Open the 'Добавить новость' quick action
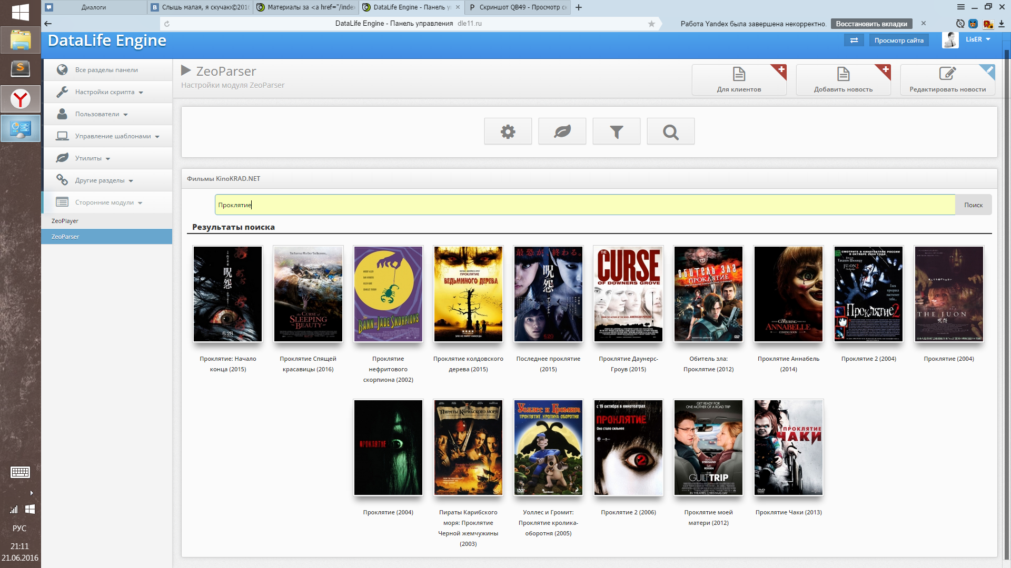Viewport: 1011px width, 568px height. (843, 79)
